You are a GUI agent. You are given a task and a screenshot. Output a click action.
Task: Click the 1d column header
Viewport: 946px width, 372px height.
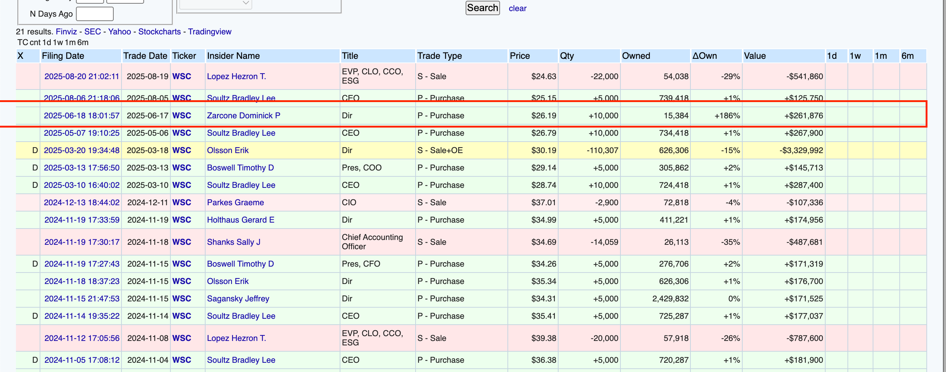coord(832,56)
